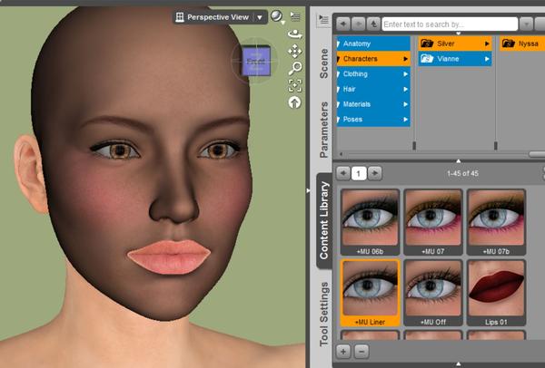This screenshot has height=368, width=545.
Task: Select the Anatomy category
Action: pyautogui.click(x=373, y=44)
